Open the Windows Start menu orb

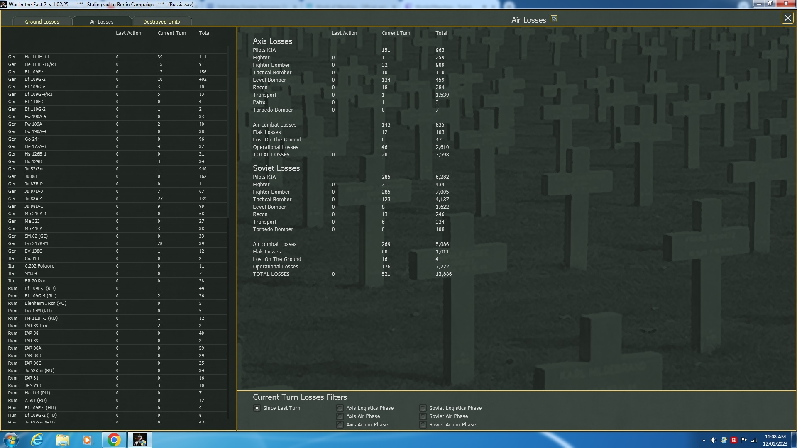click(11, 440)
